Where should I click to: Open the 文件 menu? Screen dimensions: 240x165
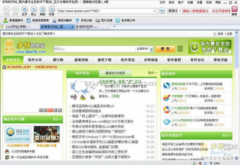tap(162, 2)
